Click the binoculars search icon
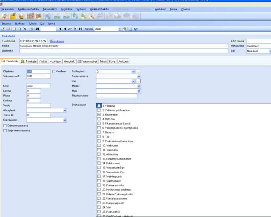271x217 pixels. (37, 29)
